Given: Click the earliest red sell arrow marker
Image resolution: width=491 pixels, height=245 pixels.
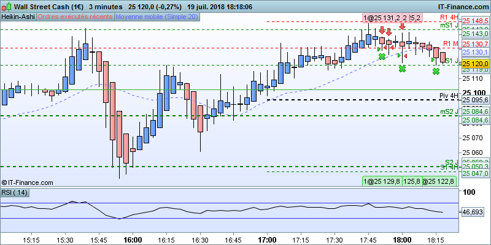Looking at the screenshot, I should [382, 30].
